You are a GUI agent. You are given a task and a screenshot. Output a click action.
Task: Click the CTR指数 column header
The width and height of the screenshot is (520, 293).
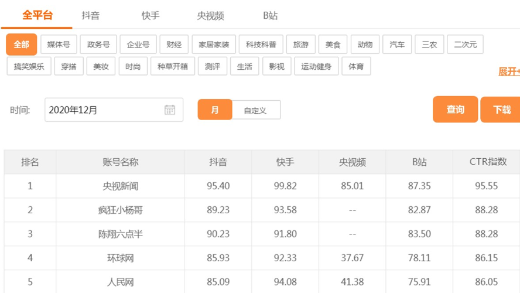click(x=488, y=162)
